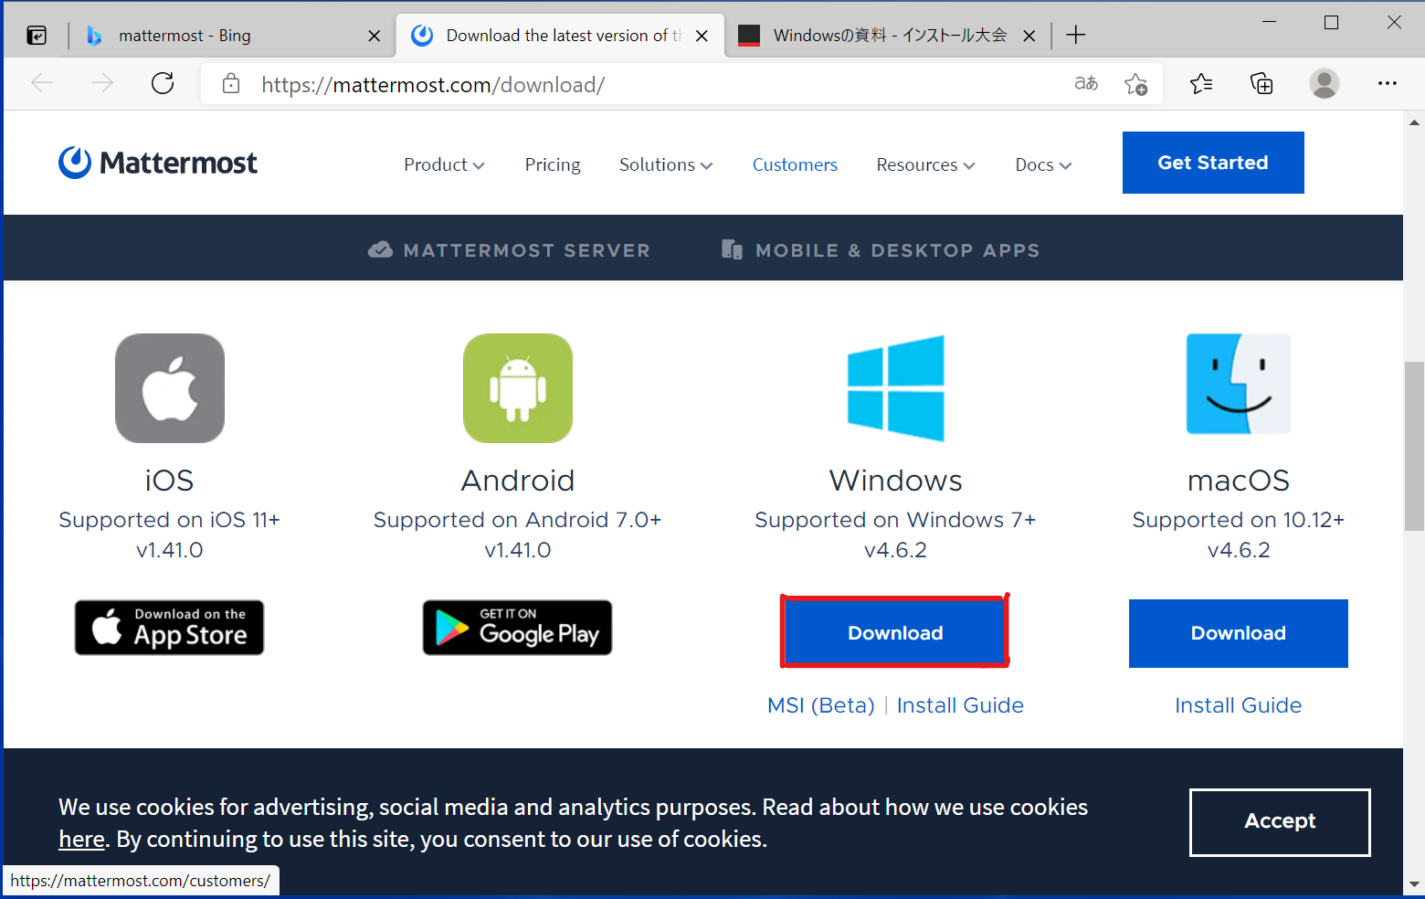Maximize the browser window
Image resolution: width=1425 pixels, height=899 pixels.
point(1331,23)
